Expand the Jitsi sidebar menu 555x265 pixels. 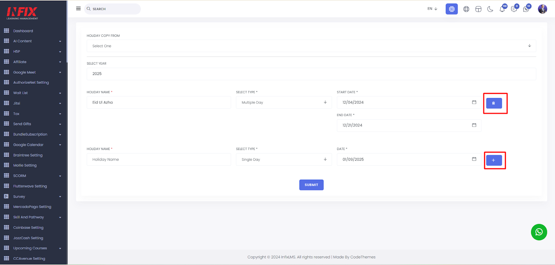click(x=33, y=103)
